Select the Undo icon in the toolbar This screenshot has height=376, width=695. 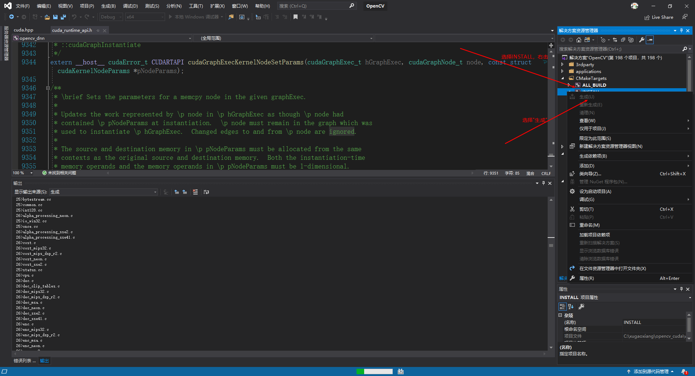pyautogui.click(x=74, y=17)
